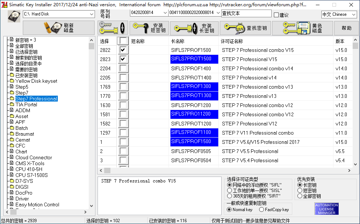
Task: Select 365天的租用授权 SIRT radio option
Action: [229, 196]
